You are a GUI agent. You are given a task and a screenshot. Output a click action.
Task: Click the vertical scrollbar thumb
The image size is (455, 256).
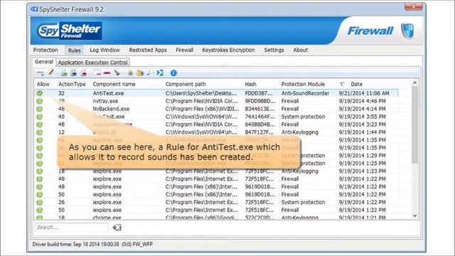(415, 124)
